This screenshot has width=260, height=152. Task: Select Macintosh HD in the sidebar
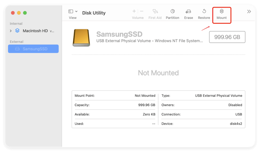(x=33, y=31)
